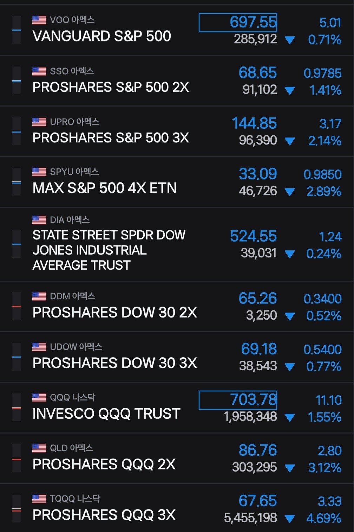Click the 1.41% change of SSO
Screen dimensions: 354x532
pos(325,90)
